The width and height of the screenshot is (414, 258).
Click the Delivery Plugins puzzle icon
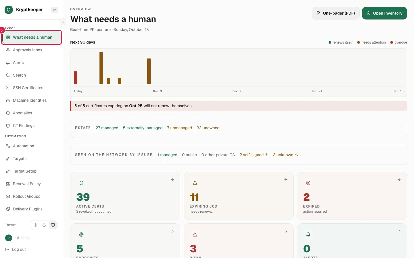(8, 209)
